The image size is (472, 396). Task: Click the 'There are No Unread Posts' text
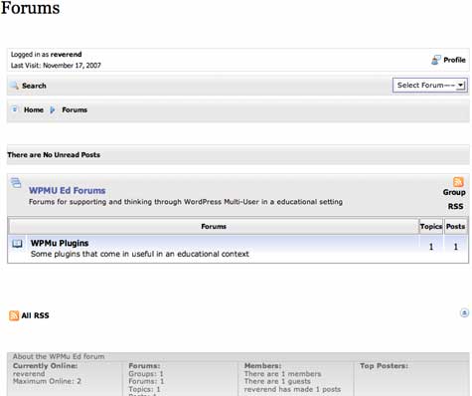point(54,155)
